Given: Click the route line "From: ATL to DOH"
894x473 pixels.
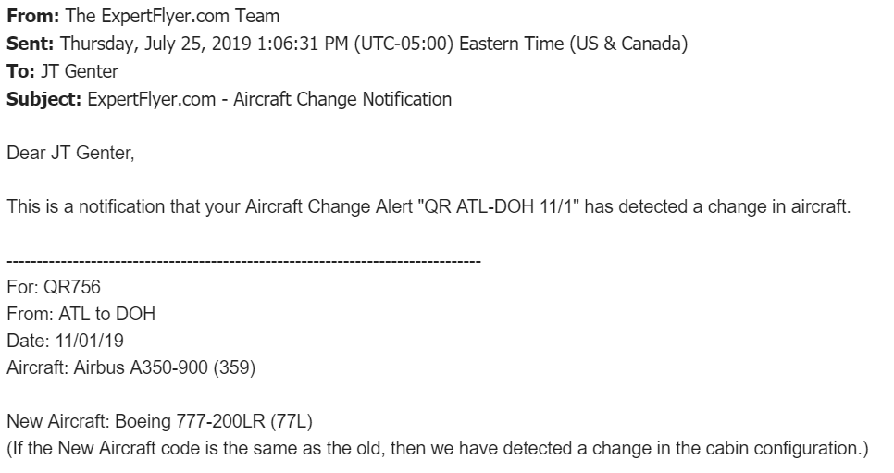Looking at the screenshot, I should click(81, 315).
